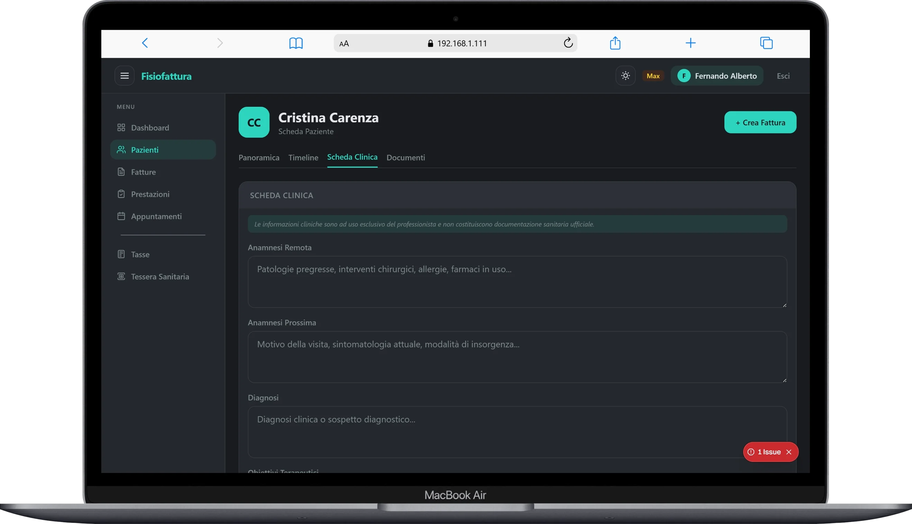912x524 pixels.
Task: Select the Pazienti section icon
Action: pos(121,150)
